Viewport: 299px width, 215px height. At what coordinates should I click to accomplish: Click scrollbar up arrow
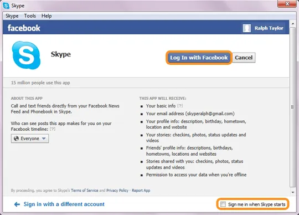(293, 24)
